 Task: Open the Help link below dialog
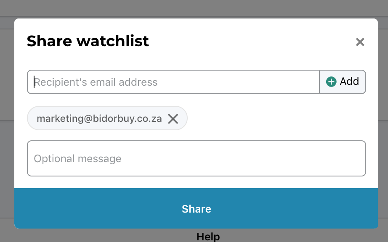coord(208,237)
